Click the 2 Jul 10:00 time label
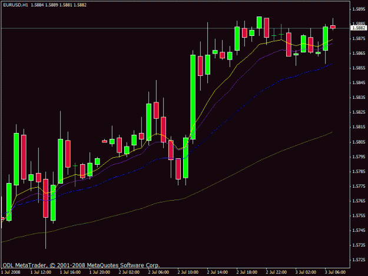 (x=188, y=272)
